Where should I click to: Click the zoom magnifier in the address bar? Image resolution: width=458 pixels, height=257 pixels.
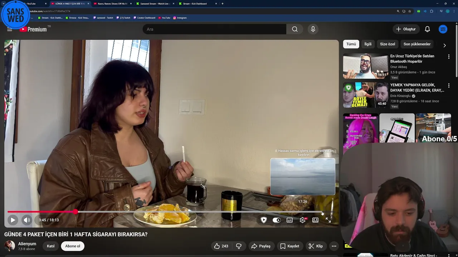398,11
